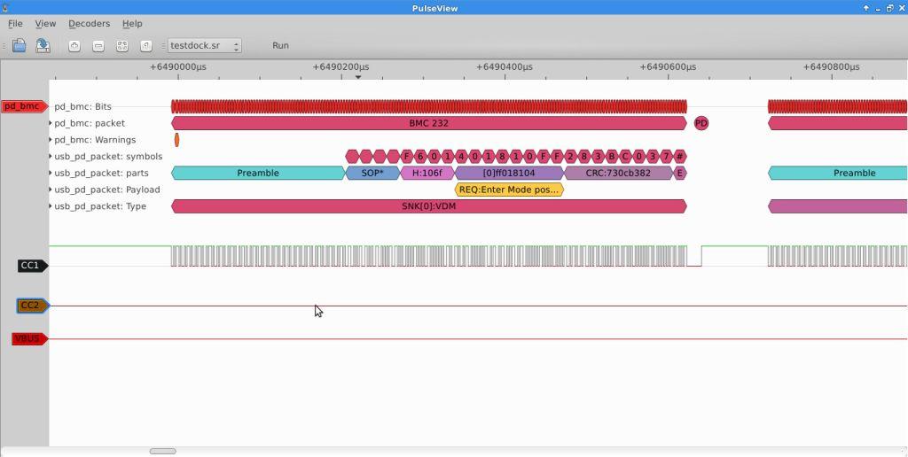908x457 pixels.
Task: Select the CC2 channel label
Action: (x=31, y=306)
